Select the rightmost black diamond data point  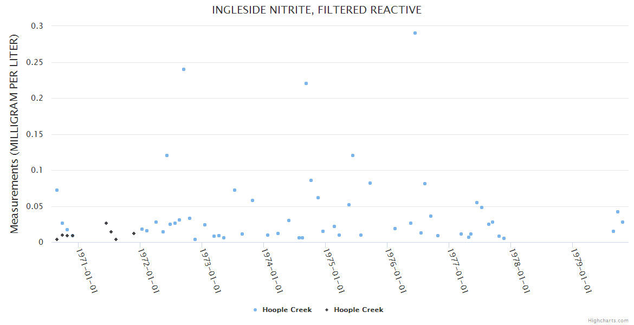click(x=134, y=233)
